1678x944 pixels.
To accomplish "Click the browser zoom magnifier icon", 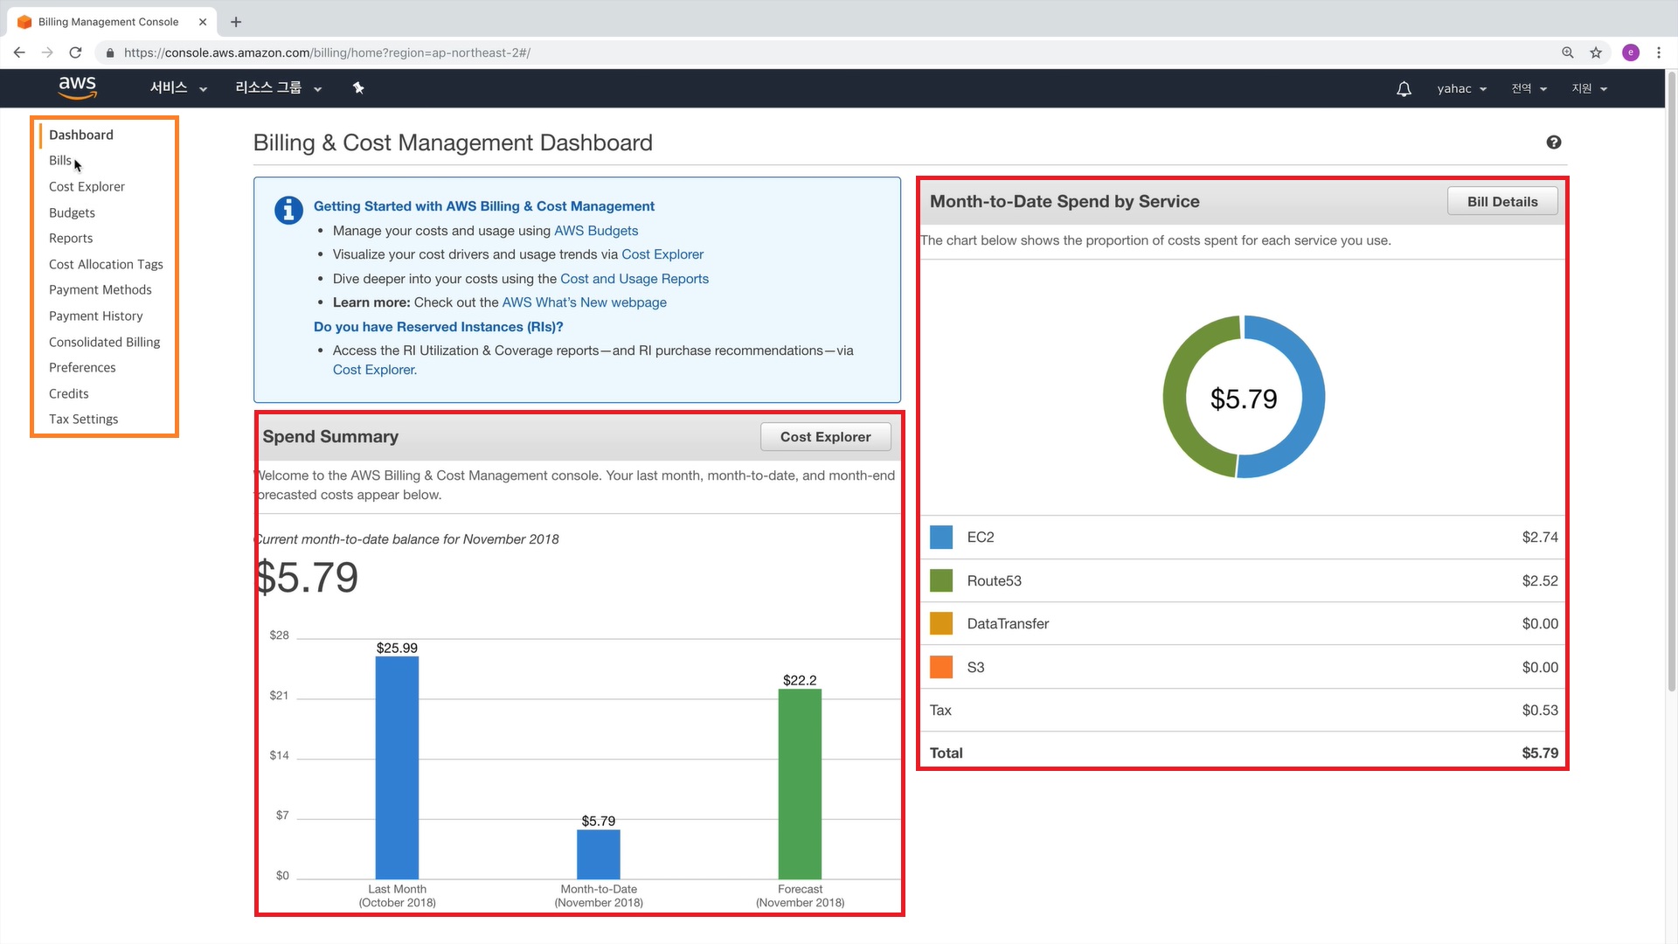I will pyautogui.click(x=1568, y=52).
